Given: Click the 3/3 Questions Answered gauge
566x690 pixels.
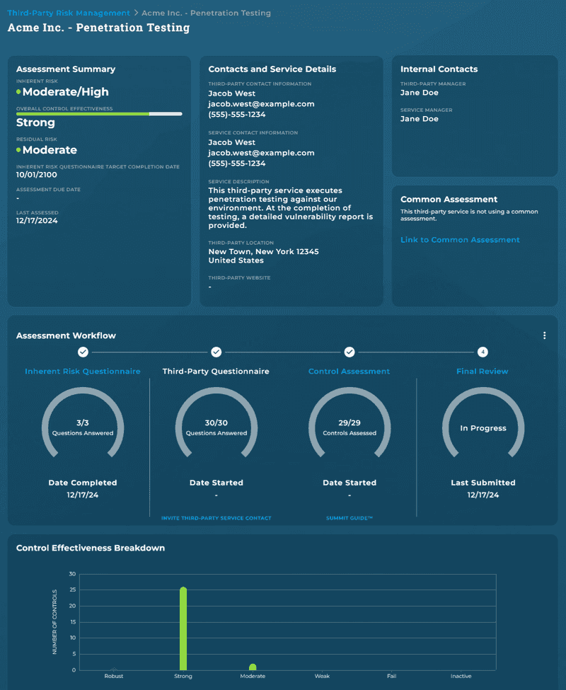Looking at the screenshot, I should (x=83, y=423).
